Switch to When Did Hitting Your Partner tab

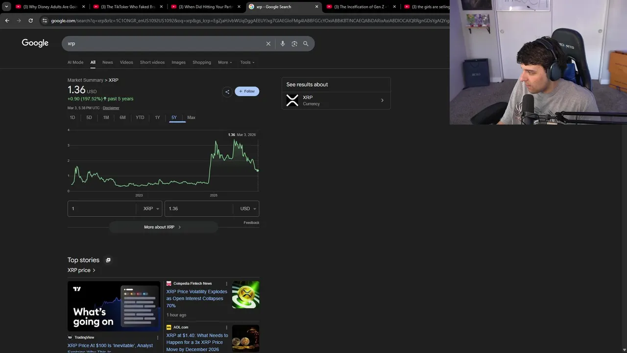[205, 7]
